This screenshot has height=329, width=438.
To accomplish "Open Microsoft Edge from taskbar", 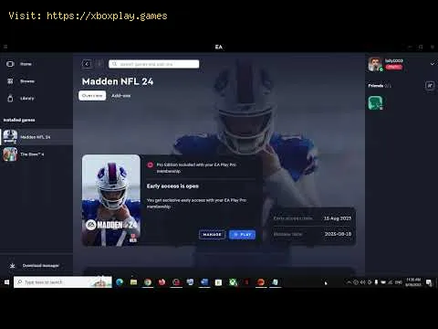I will 120,282.
